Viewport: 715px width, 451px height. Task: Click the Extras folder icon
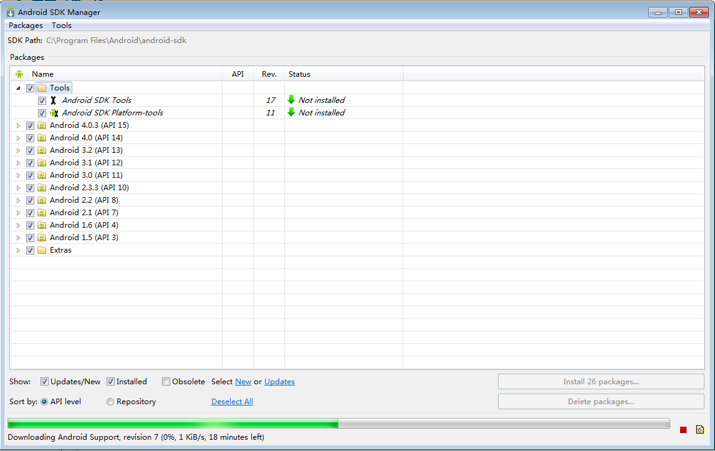pos(42,250)
